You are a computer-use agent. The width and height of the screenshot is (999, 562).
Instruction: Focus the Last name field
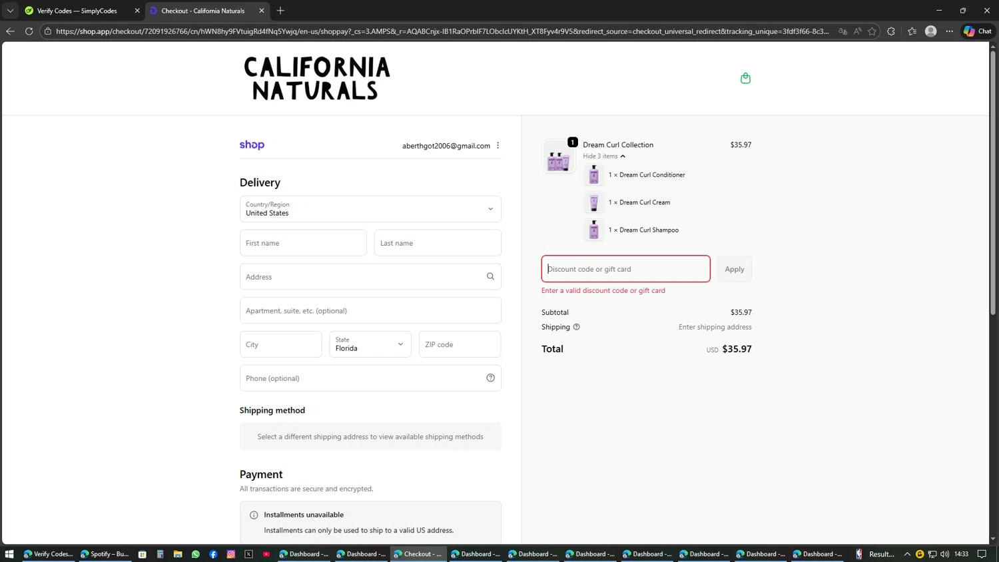click(x=438, y=243)
